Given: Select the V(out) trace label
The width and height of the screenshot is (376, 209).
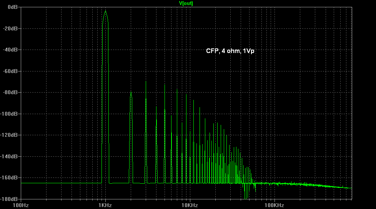Looking at the screenshot, I should [x=186, y=3].
